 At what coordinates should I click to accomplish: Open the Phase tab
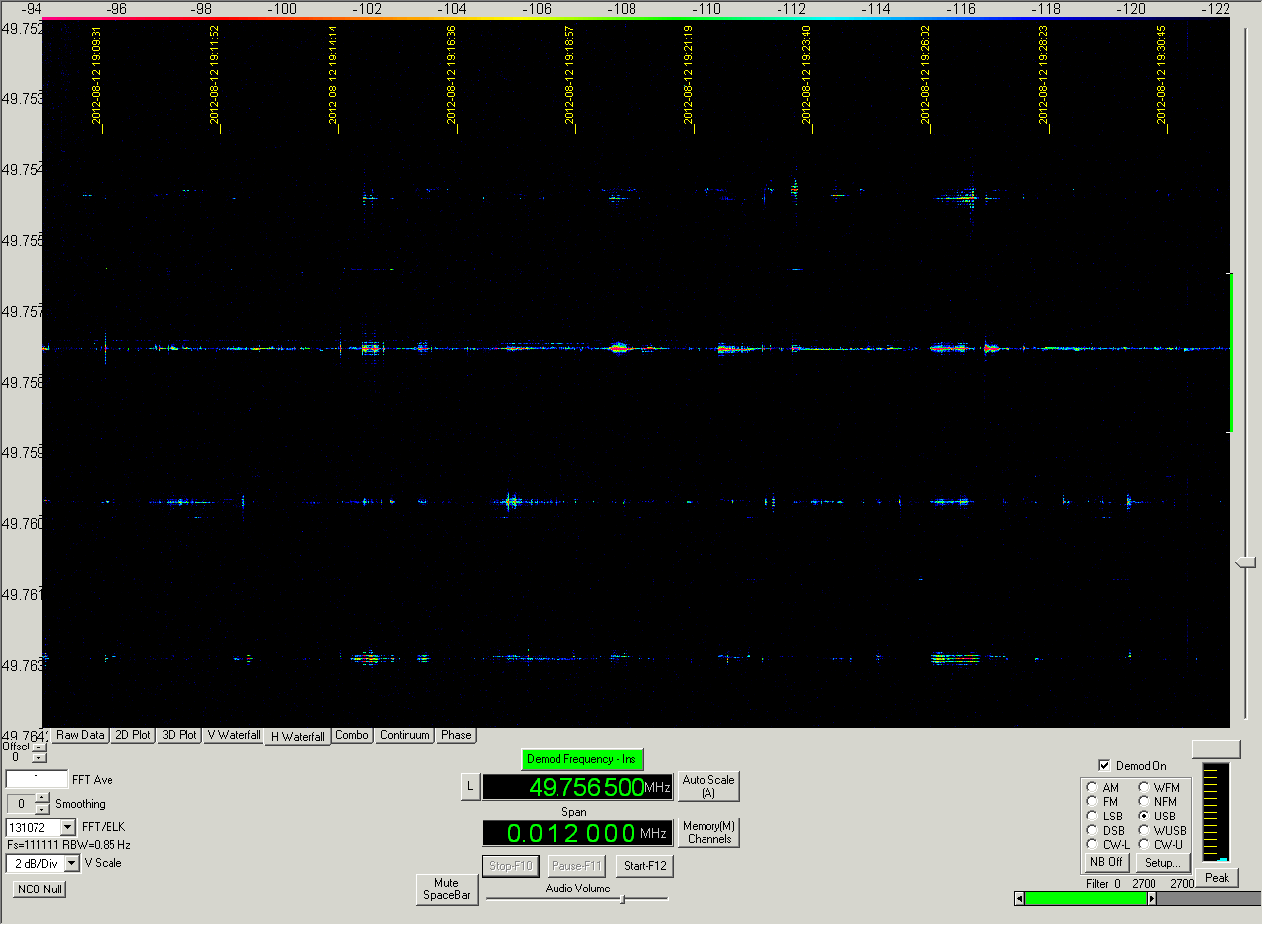456,735
